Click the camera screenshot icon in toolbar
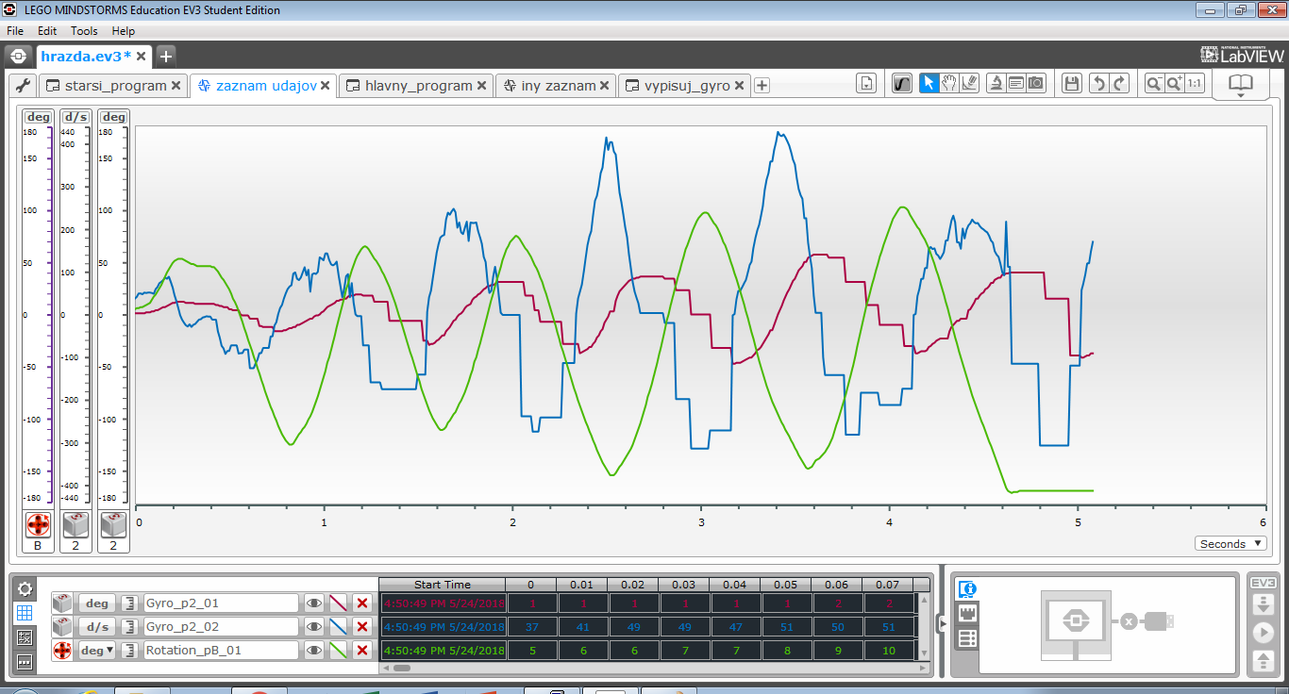 1036,84
